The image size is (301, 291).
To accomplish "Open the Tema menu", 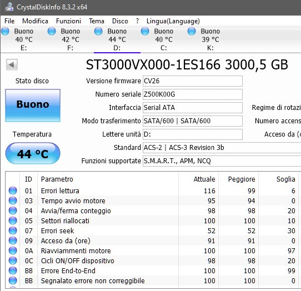I will [97, 21].
